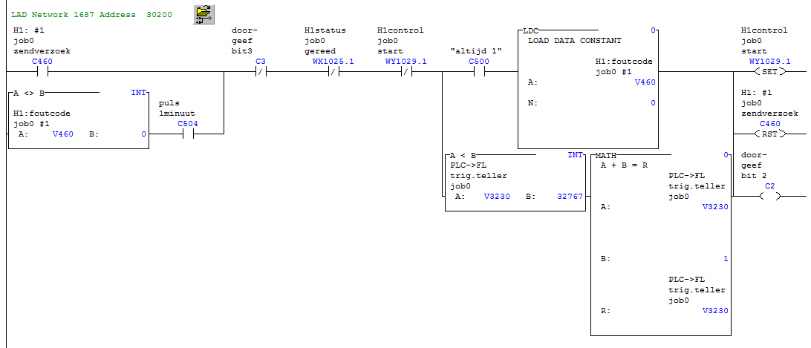The width and height of the screenshot is (811, 348).
Task: Select the C3 normally closed contact
Action: click(261, 72)
